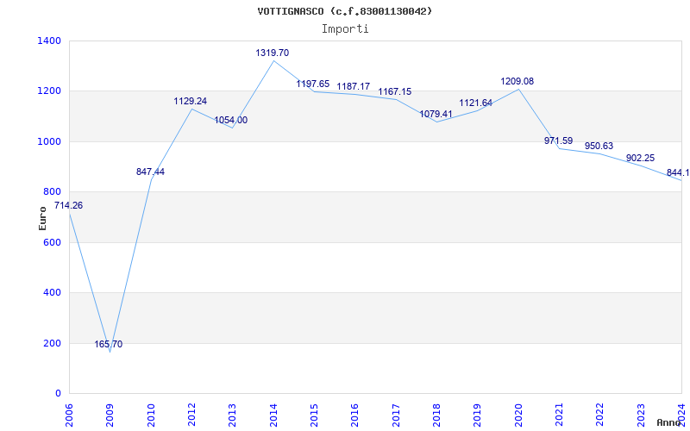Click x-axis year 2020

pyautogui.click(x=518, y=415)
